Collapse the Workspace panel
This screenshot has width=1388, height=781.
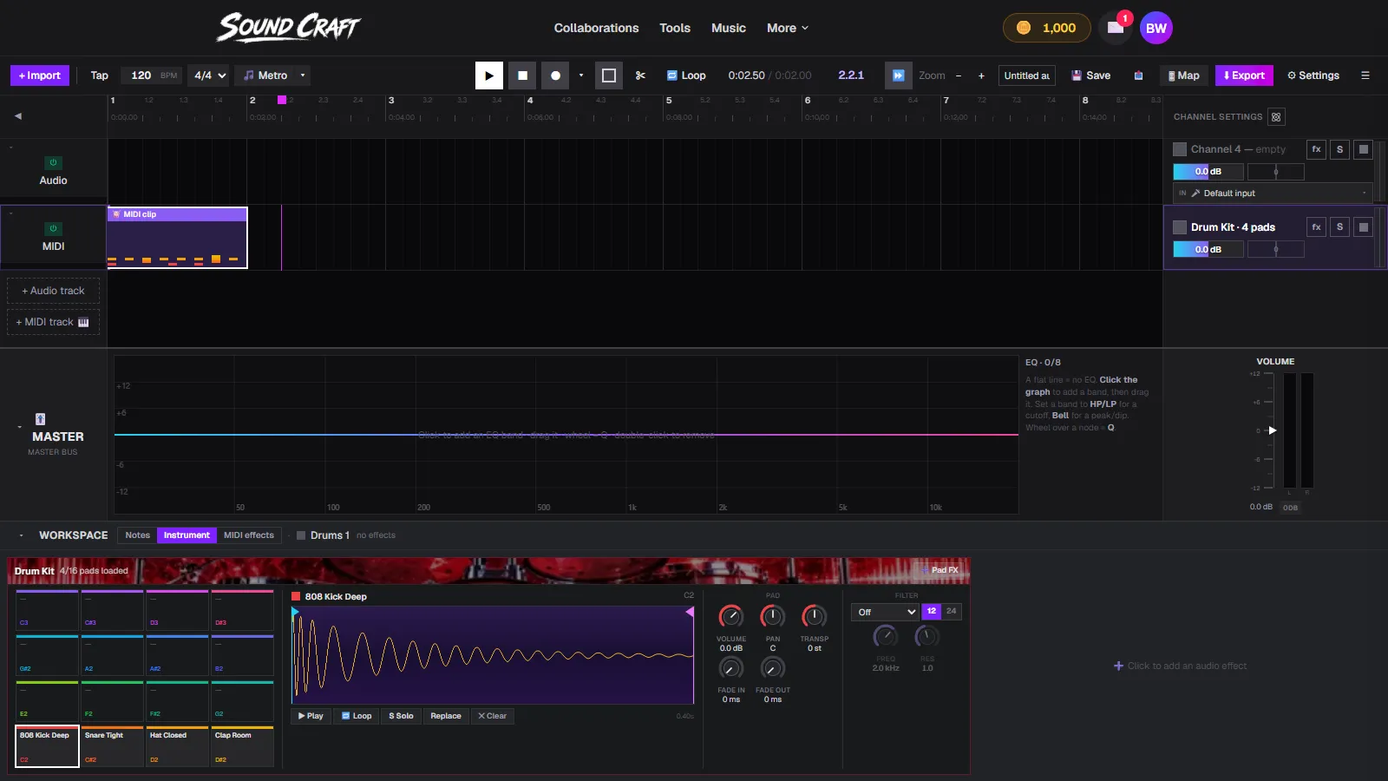click(x=21, y=535)
